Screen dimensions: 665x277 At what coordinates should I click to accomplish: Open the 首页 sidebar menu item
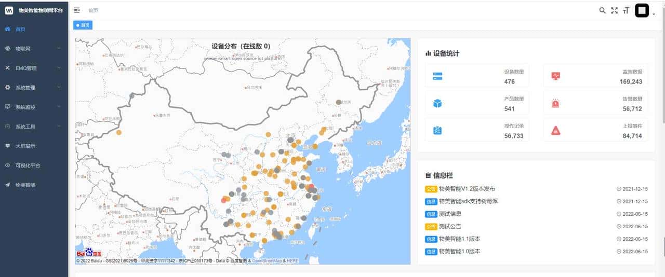(34, 29)
